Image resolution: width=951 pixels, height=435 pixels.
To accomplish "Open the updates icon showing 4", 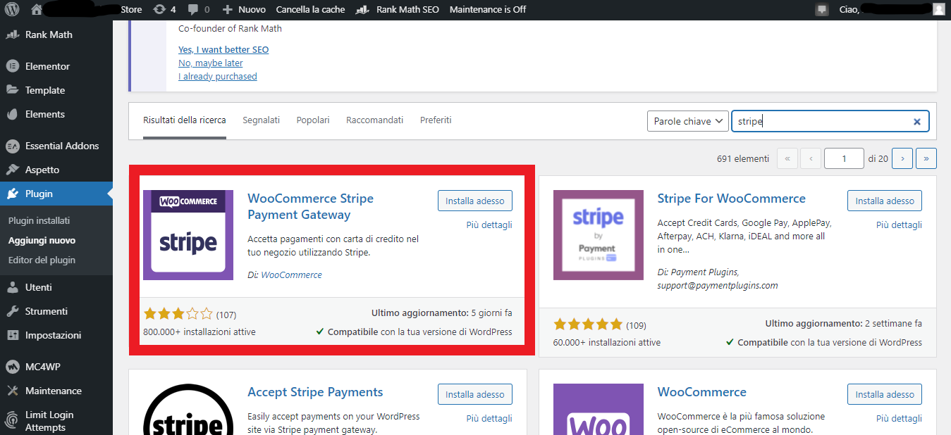I will [164, 10].
